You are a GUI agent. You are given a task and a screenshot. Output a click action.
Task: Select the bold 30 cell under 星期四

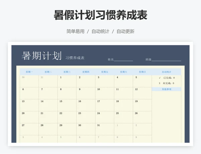86,129
